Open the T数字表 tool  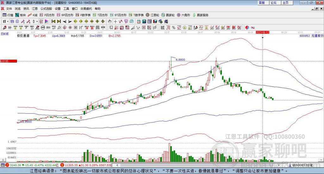coord(136,15)
